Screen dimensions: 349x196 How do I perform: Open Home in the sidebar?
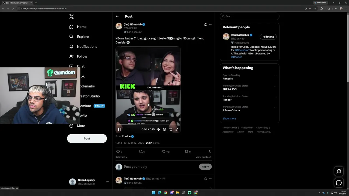tap(78, 27)
